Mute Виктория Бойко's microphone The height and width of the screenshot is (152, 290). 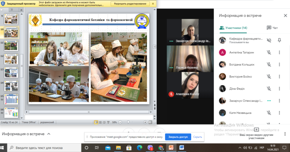coord(269,77)
